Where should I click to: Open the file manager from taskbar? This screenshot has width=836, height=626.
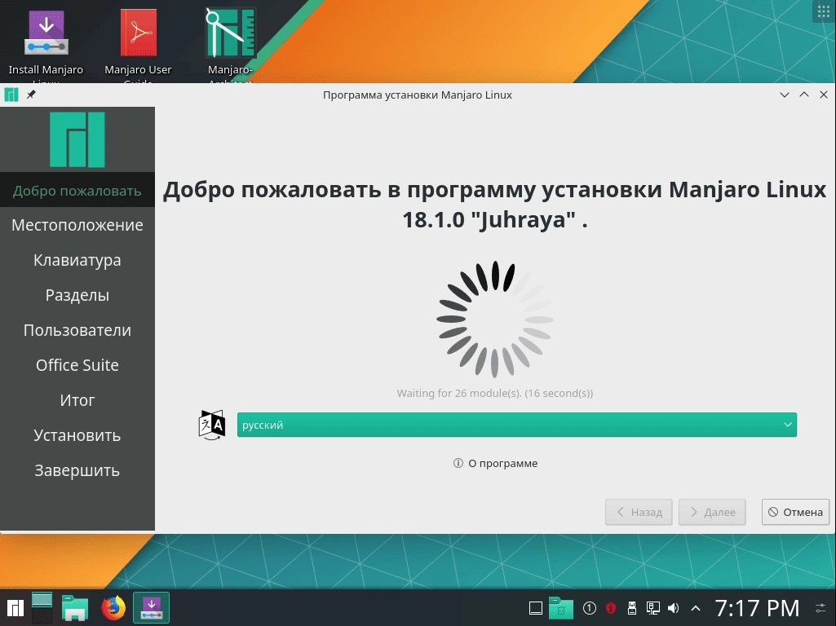(x=75, y=608)
